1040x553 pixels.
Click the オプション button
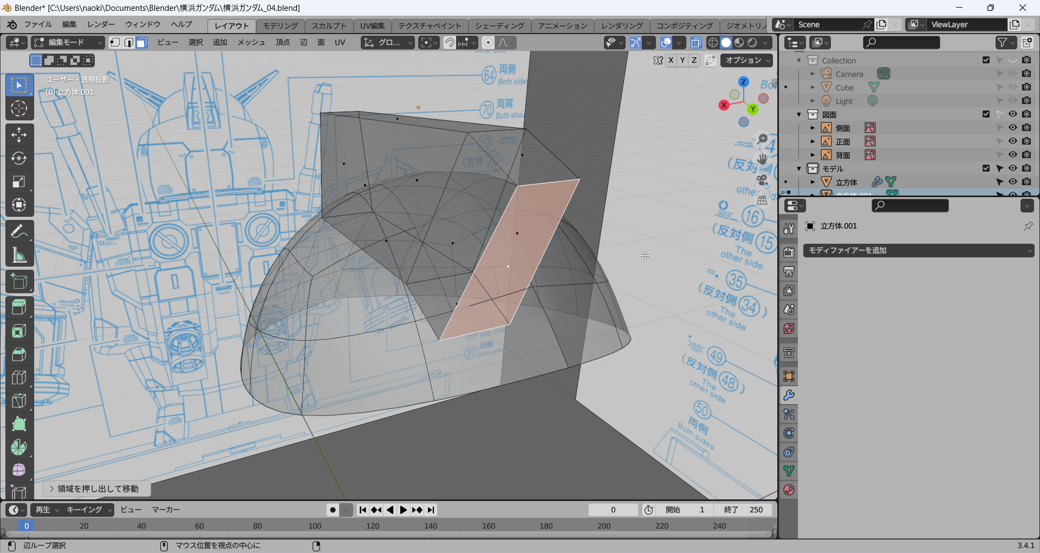pyautogui.click(x=746, y=60)
